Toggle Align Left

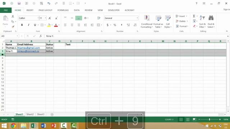[65, 25]
